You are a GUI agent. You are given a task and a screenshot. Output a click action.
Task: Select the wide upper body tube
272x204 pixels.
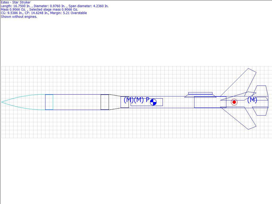(x=77, y=102)
